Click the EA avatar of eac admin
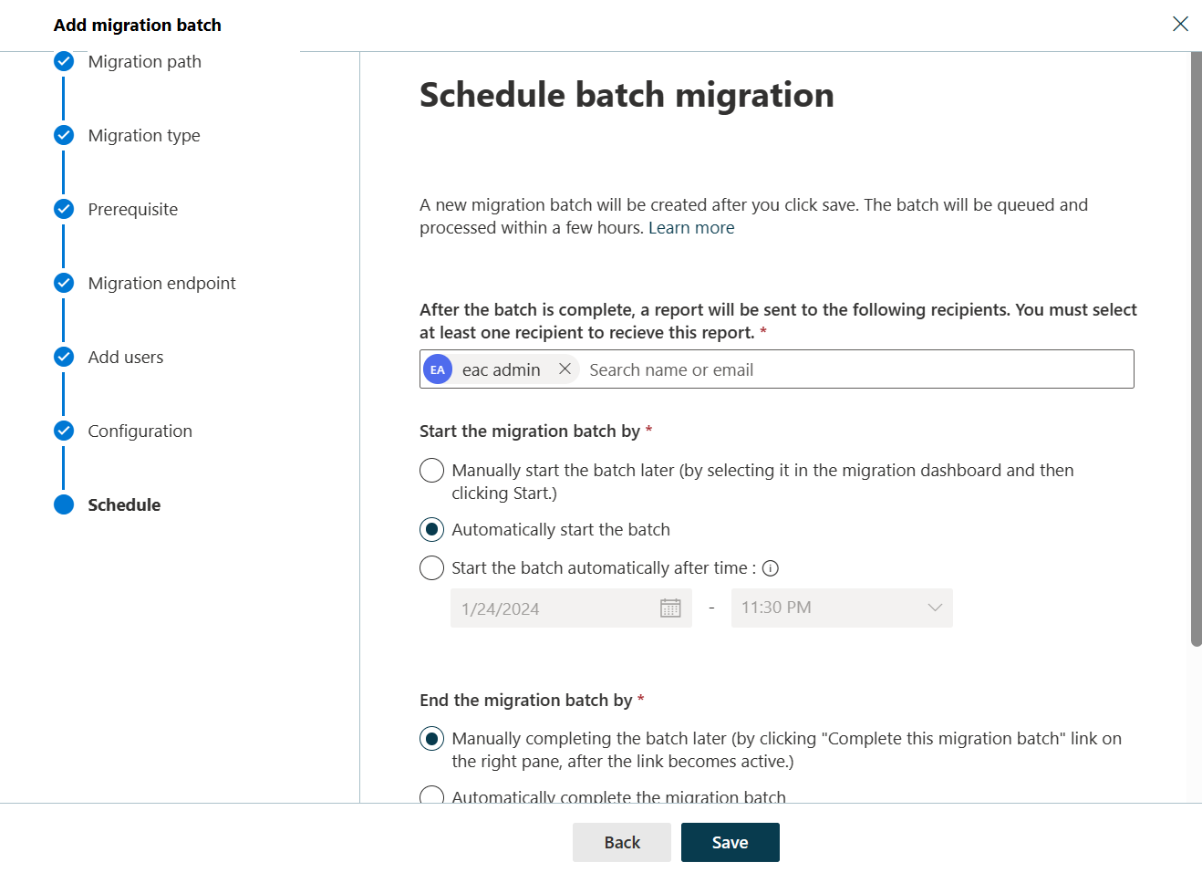This screenshot has width=1202, height=873. (438, 369)
